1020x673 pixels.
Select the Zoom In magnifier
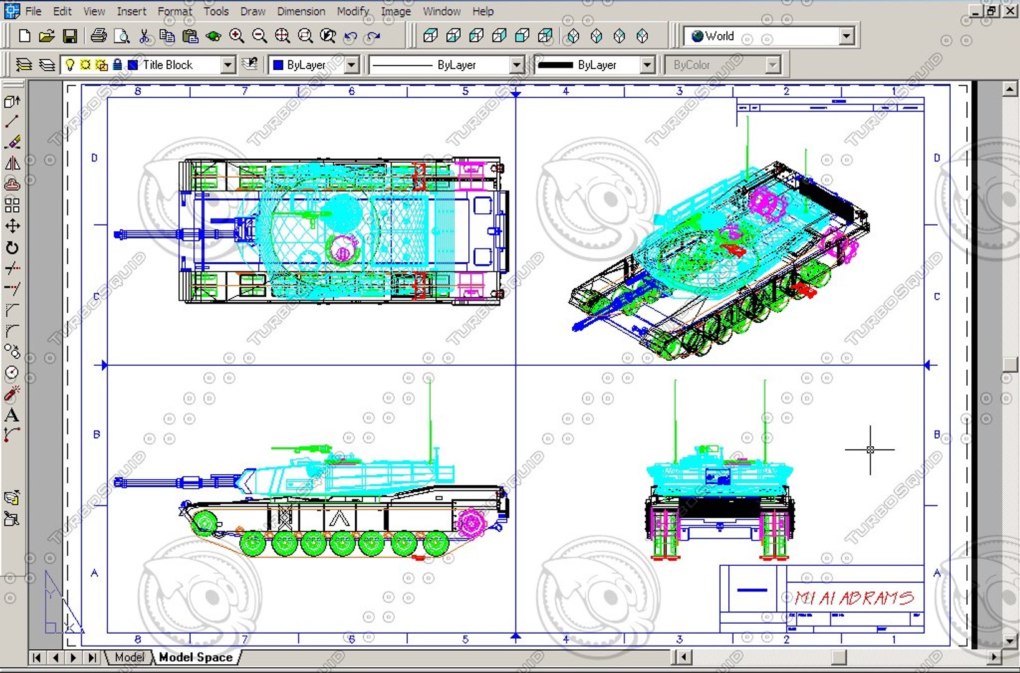(x=236, y=36)
